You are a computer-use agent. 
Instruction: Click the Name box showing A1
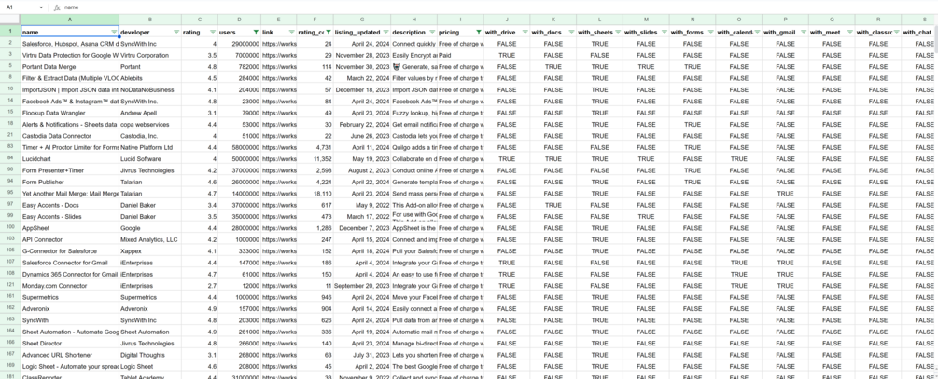21,7
